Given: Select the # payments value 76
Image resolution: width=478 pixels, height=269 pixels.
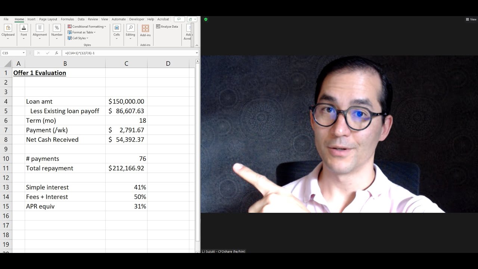Looking at the screenshot, I should click(x=126, y=158).
